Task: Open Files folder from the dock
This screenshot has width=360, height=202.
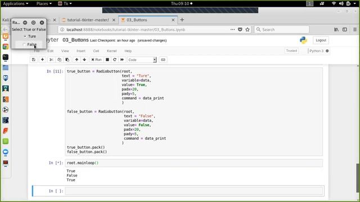Action: [x=6, y=67]
